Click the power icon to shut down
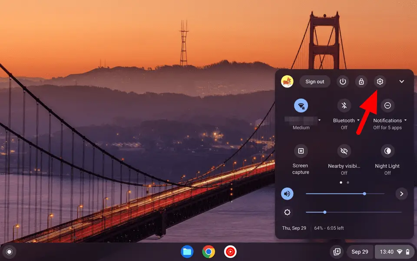This screenshot has width=417, height=261. click(x=342, y=81)
